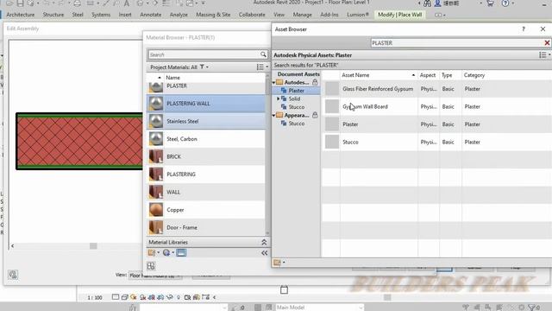This screenshot has height=311, width=552.
Task: Open the Architecture ribbon tab
Action: pos(21,15)
